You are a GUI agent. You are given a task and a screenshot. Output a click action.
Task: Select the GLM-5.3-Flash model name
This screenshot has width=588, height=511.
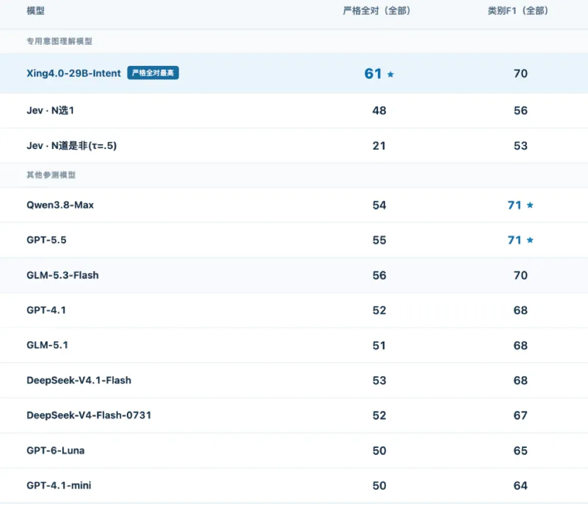[63, 275]
